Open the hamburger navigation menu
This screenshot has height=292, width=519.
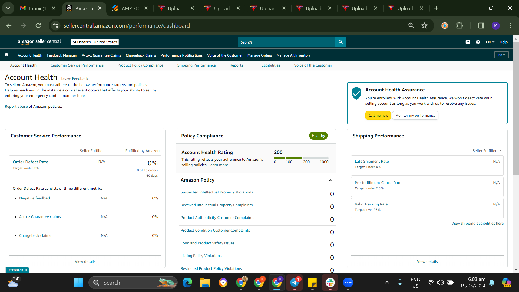pos(6,42)
